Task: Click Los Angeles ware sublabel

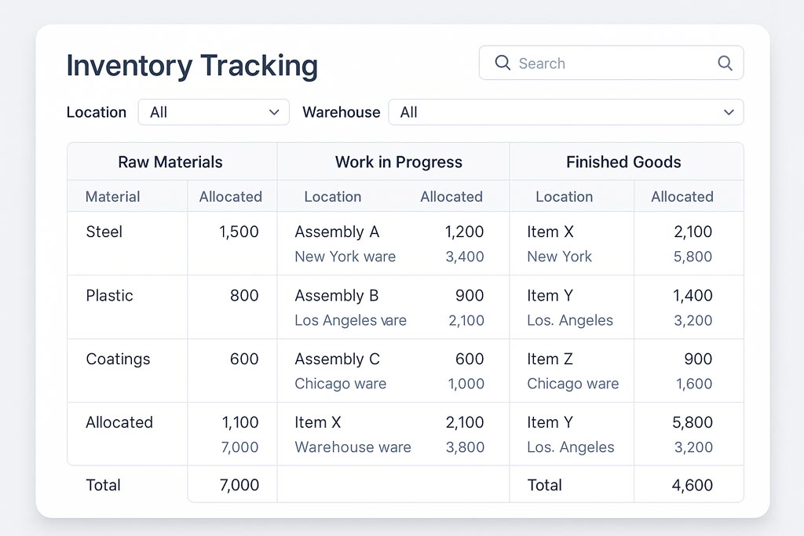Action: point(350,320)
